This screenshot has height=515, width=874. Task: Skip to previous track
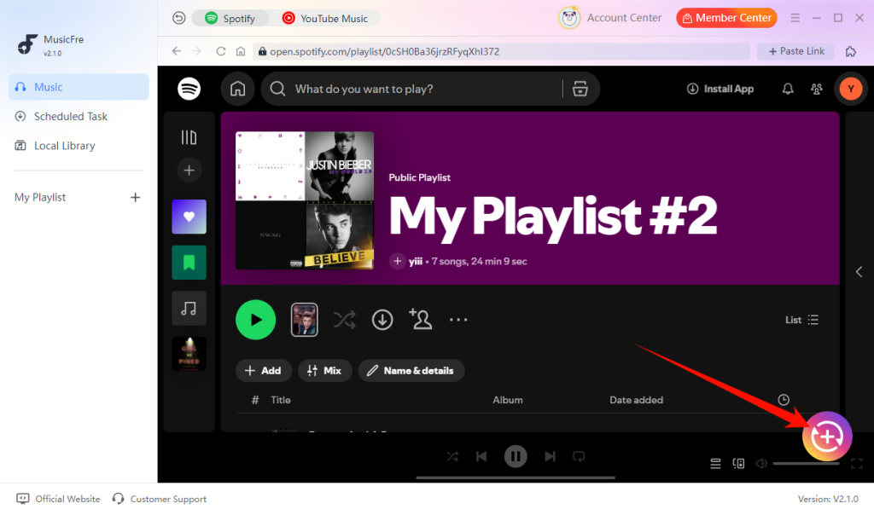pos(481,456)
